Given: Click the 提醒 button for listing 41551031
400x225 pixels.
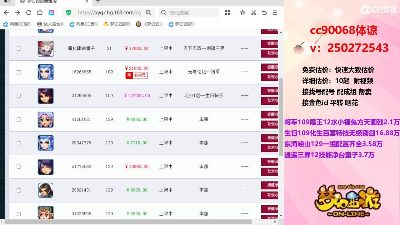Looking at the screenshot, I should click(270, 114).
